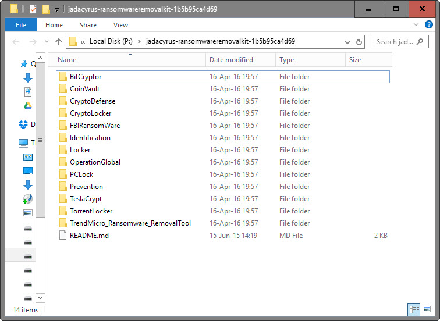
Task: Expand hidden path chevrons before Local Disk
Action: pos(83,42)
